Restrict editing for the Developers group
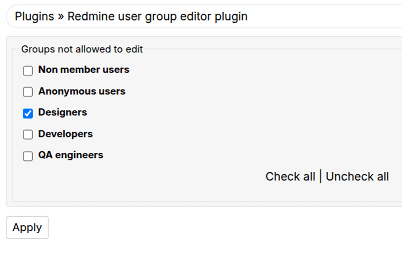This screenshot has width=402, height=258. [x=28, y=134]
